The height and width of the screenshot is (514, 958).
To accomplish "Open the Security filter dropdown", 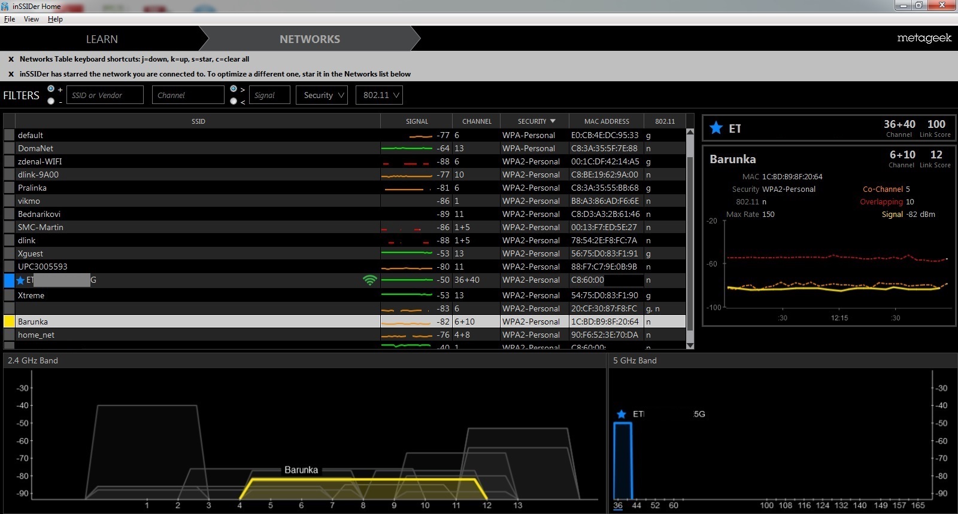I will pyautogui.click(x=323, y=95).
